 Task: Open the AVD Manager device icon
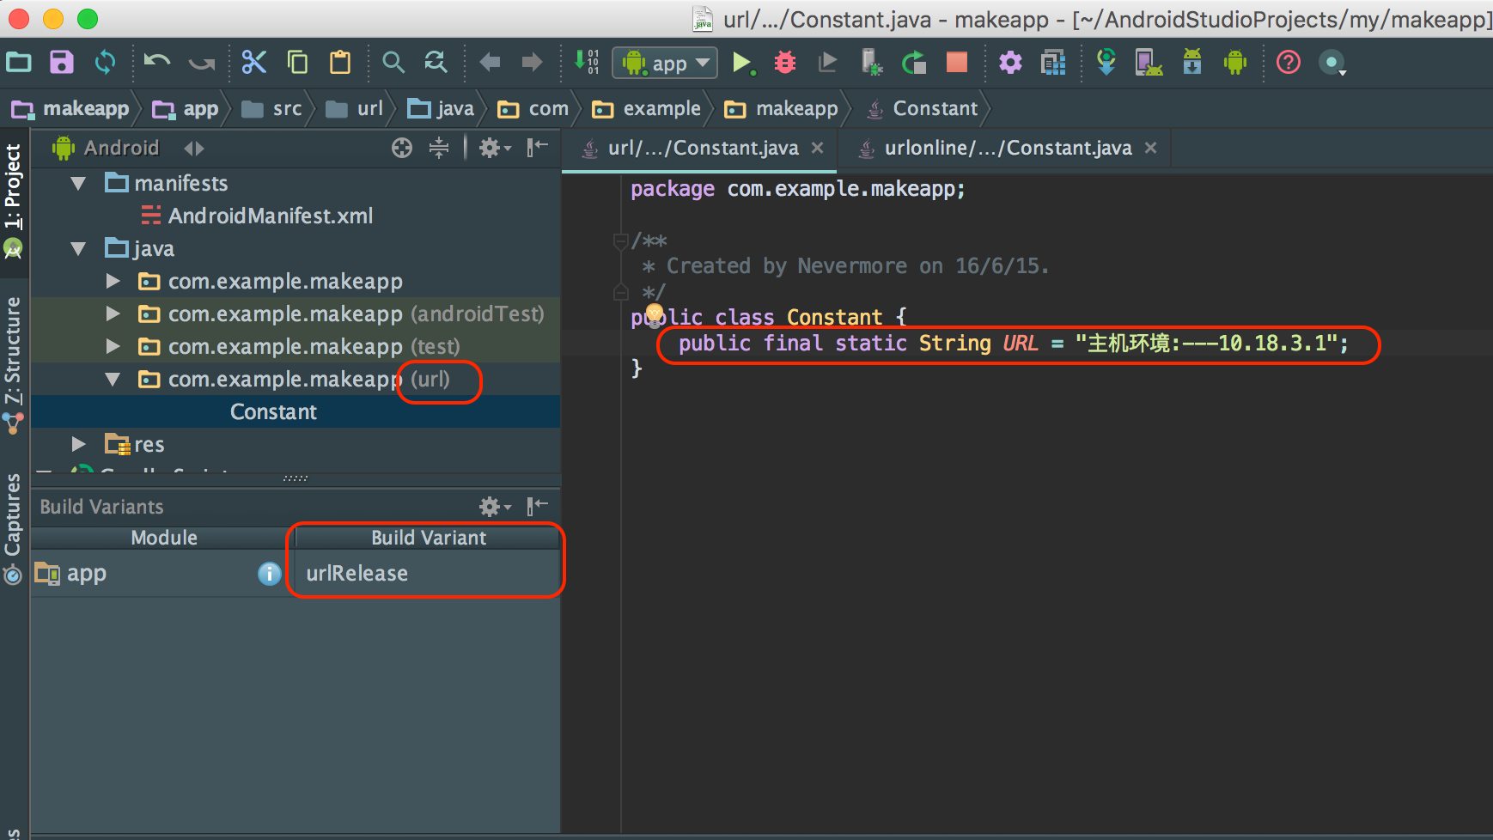(x=1149, y=62)
